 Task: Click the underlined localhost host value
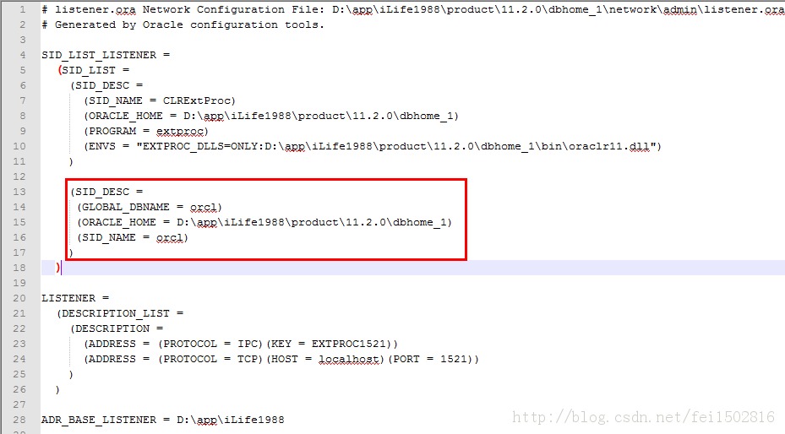(348, 359)
